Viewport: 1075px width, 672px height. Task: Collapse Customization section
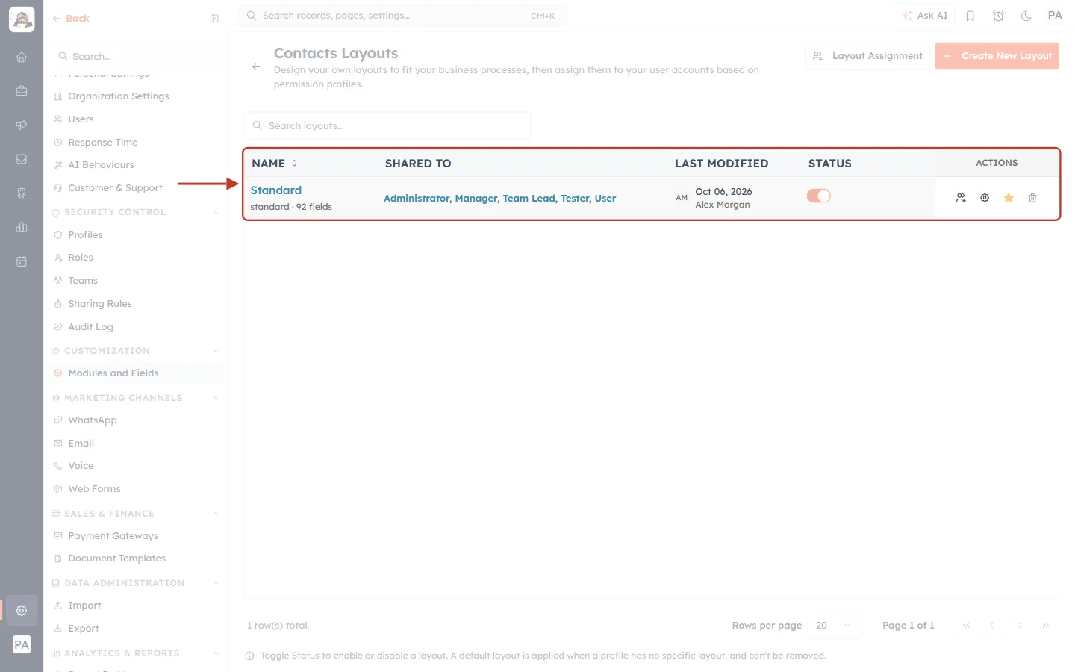216,352
